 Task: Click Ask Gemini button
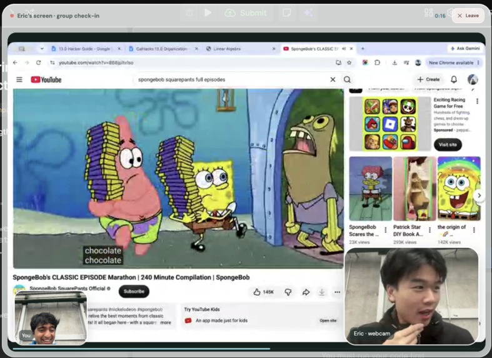(465, 49)
